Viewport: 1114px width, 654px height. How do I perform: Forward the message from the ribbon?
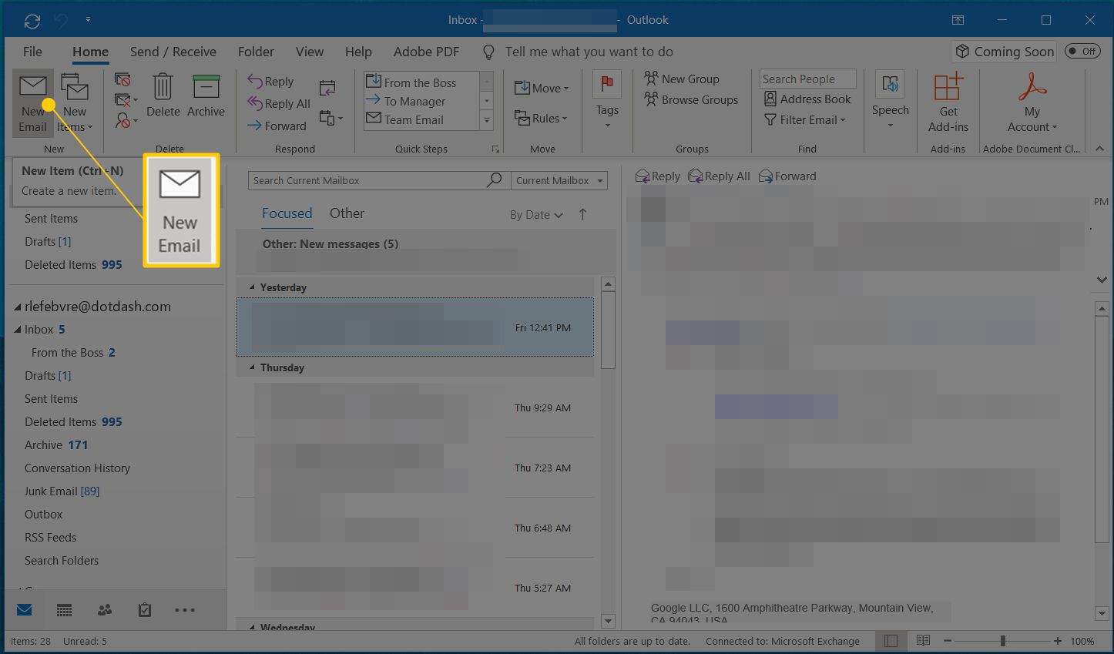[277, 126]
